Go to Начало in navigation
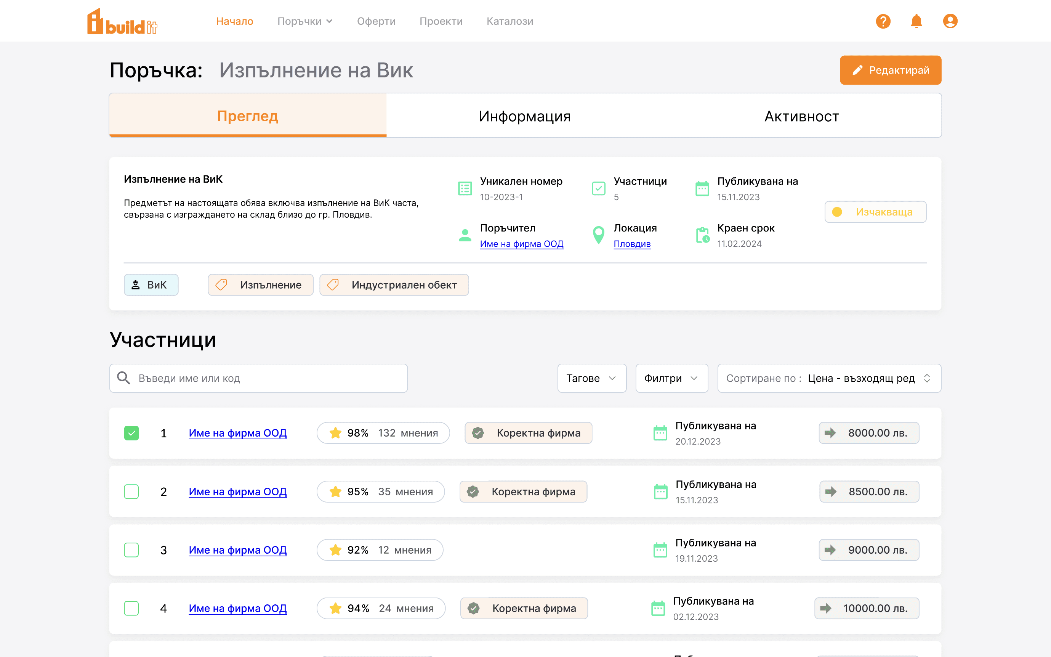The image size is (1051, 657). [234, 21]
